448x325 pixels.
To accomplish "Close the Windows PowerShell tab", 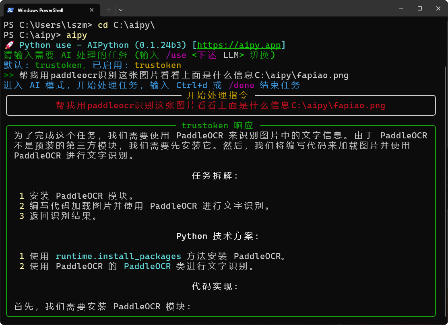I will (91, 10).
